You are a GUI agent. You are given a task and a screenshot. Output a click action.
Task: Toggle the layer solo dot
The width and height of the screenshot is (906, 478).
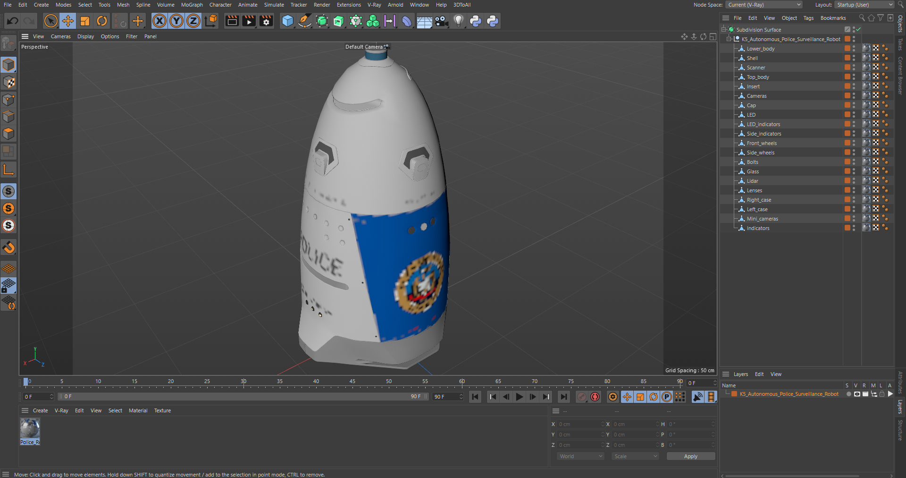click(849, 394)
